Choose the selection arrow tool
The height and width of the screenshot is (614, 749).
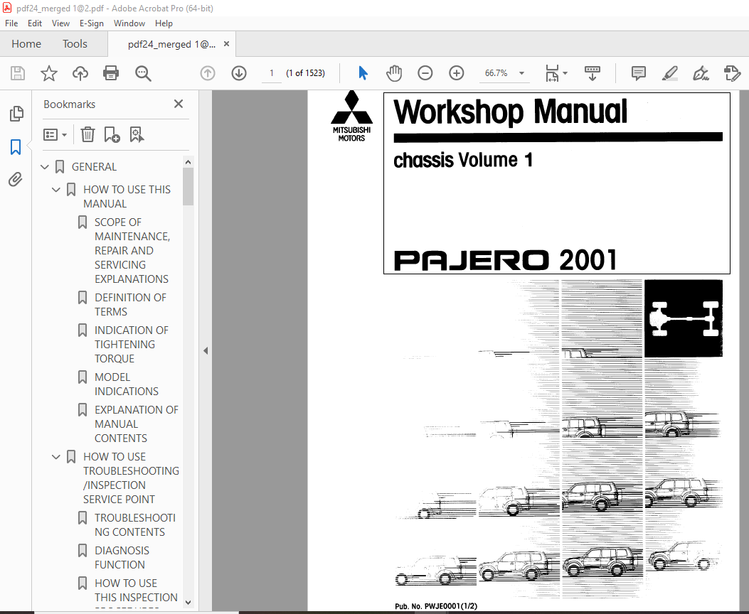tap(363, 73)
